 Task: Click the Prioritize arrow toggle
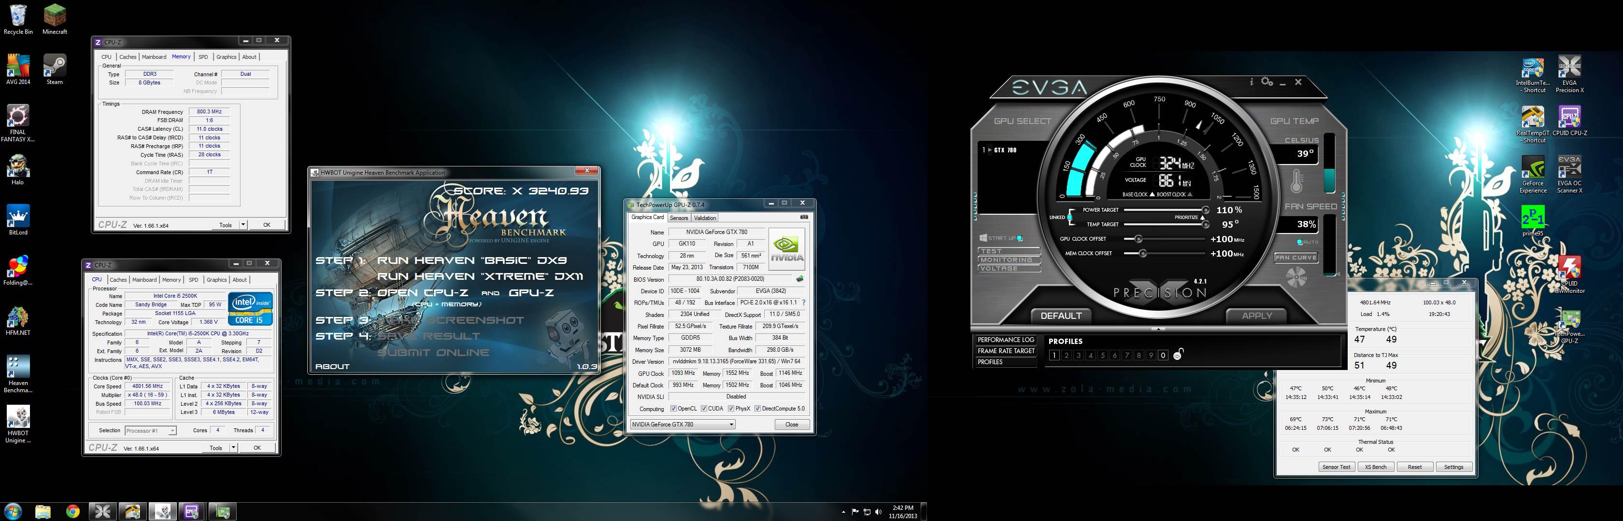pos(1202,218)
